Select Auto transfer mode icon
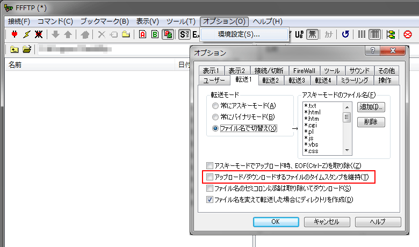The height and width of the screenshot is (247, 419). point(168,34)
